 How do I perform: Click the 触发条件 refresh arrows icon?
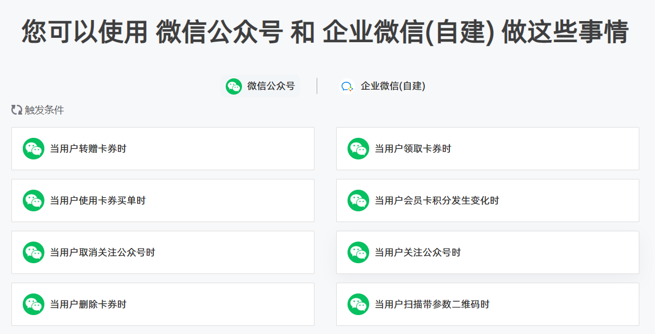tap(17, 110)
